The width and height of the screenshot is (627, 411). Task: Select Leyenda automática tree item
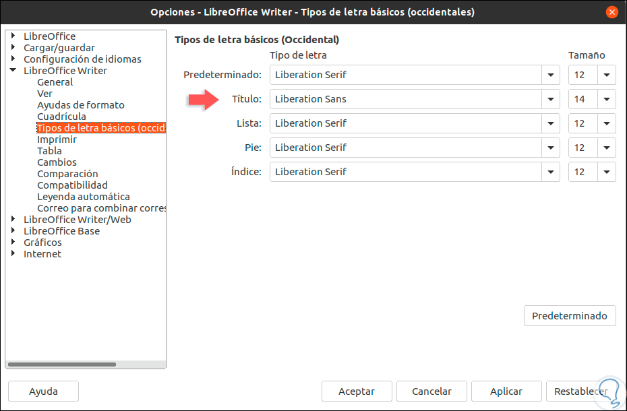[x=84, y=197]
